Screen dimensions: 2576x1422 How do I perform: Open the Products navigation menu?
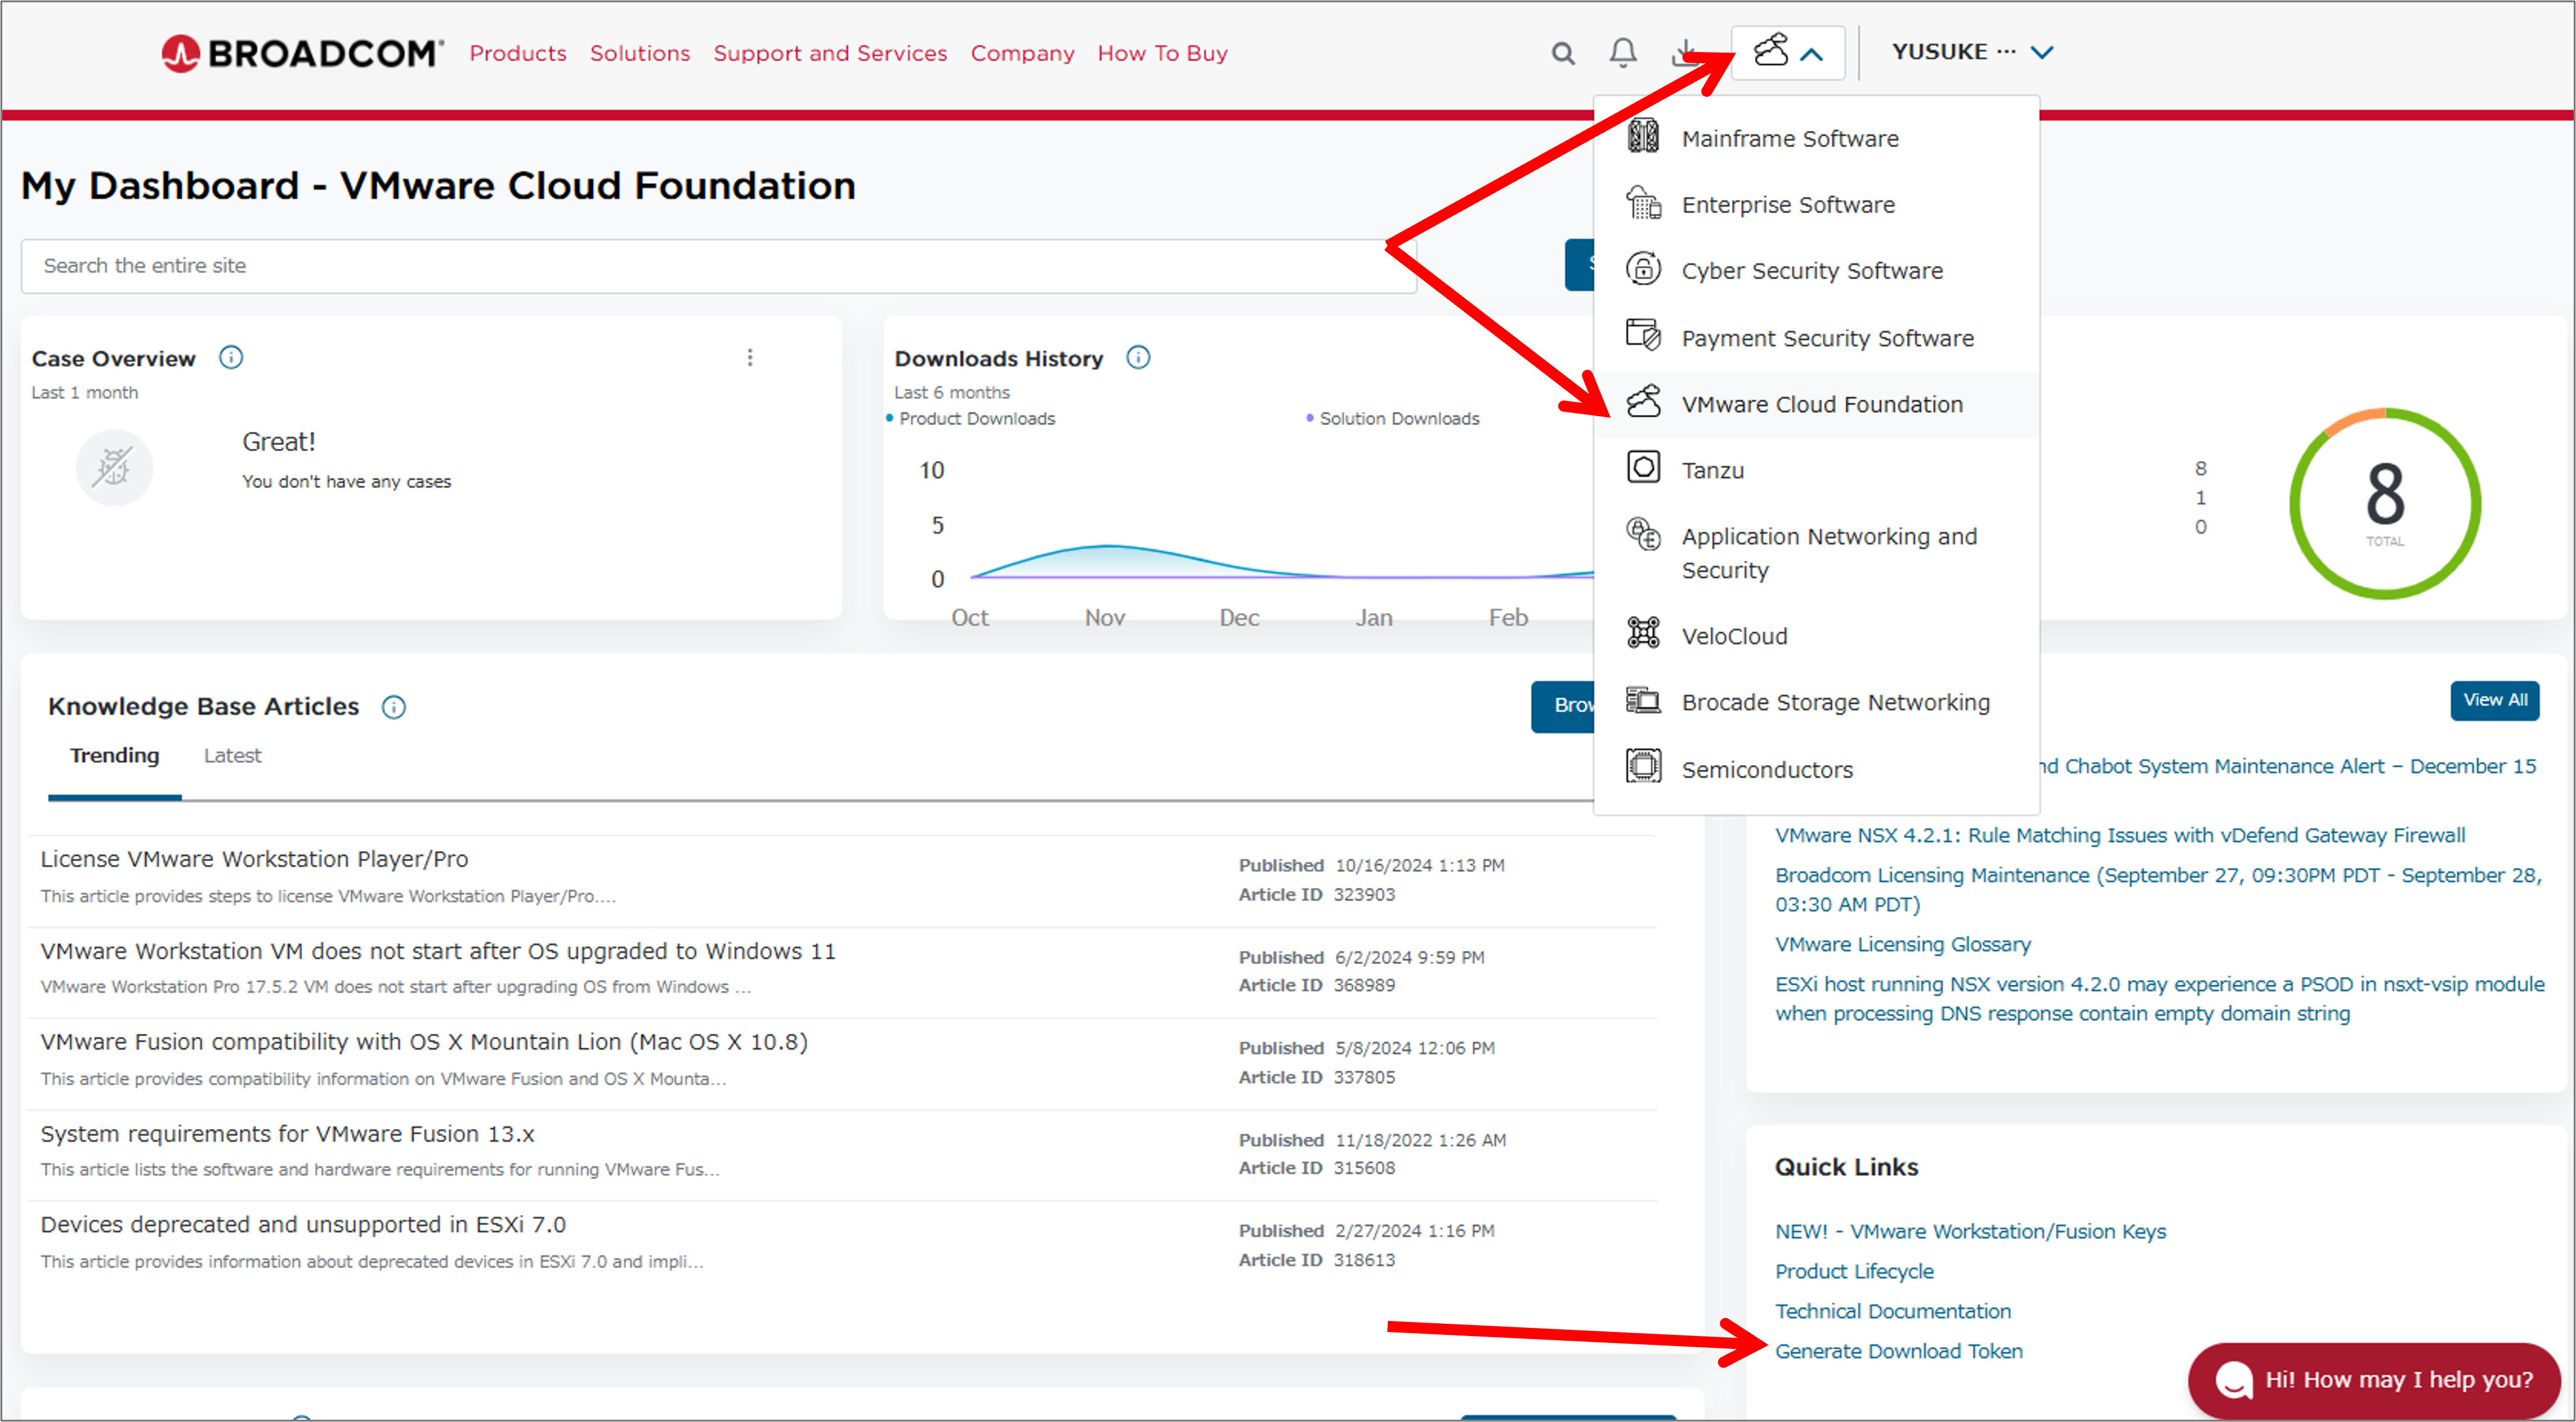pyautogui.click(x=518, y=53)
